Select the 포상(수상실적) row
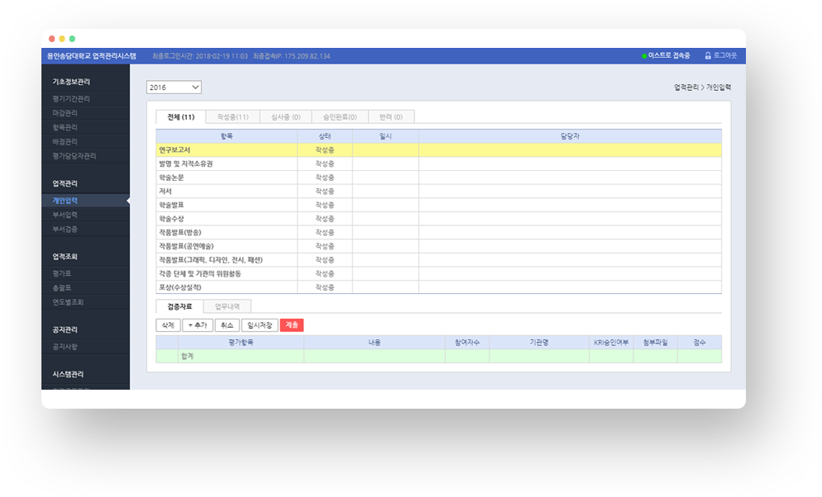The height and width of the screenshot is (497, 822). point(439,287)
